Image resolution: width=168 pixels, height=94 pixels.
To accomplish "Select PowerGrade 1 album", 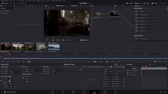I will (x=7, y=11).
